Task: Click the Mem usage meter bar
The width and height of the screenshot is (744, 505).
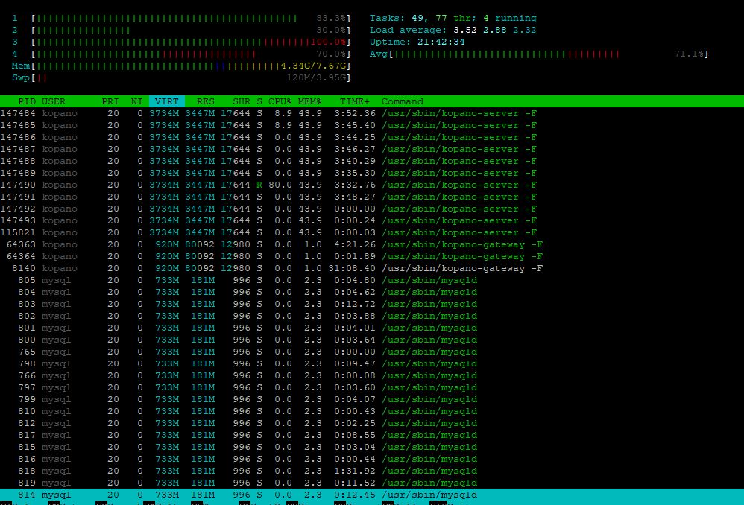Action: (x=191, y=66)
